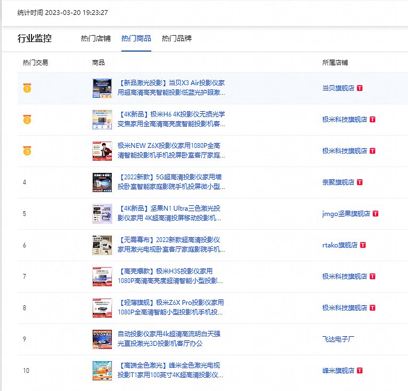The image size is (408, 391).
Task: Open the 极米NEW Z6X投影仪 product link
Action: click(171, 151)
